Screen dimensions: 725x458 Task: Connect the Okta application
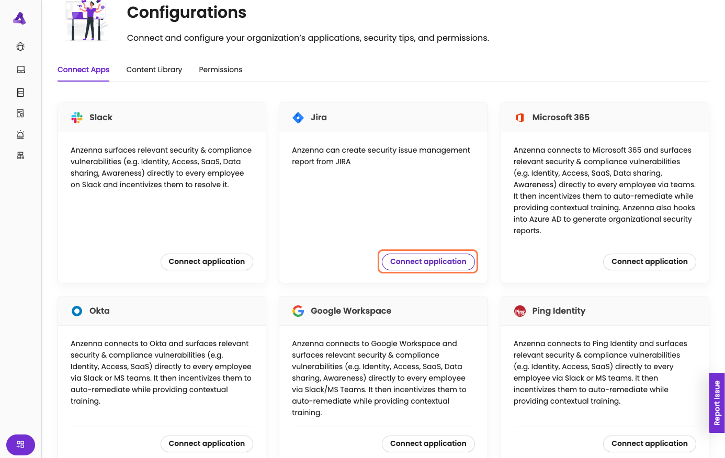pos(207,443)
